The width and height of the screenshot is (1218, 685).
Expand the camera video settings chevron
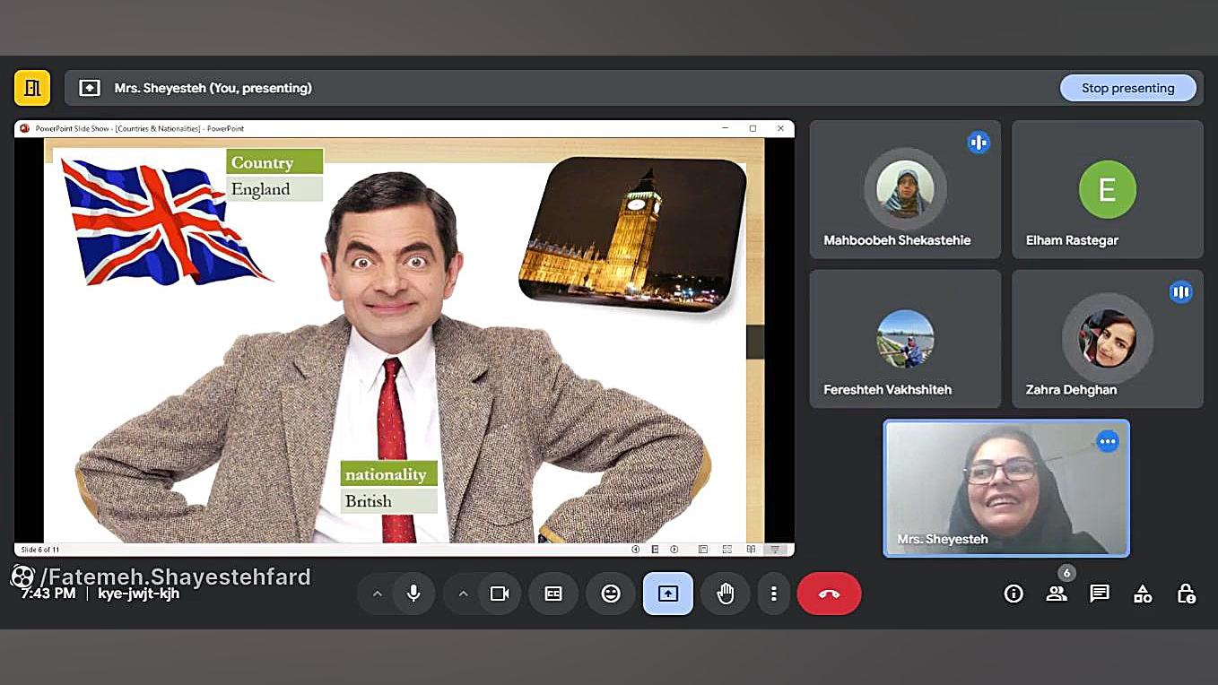point(464,594)
